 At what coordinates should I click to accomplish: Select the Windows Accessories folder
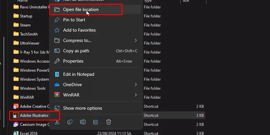(x=35, y=61)
